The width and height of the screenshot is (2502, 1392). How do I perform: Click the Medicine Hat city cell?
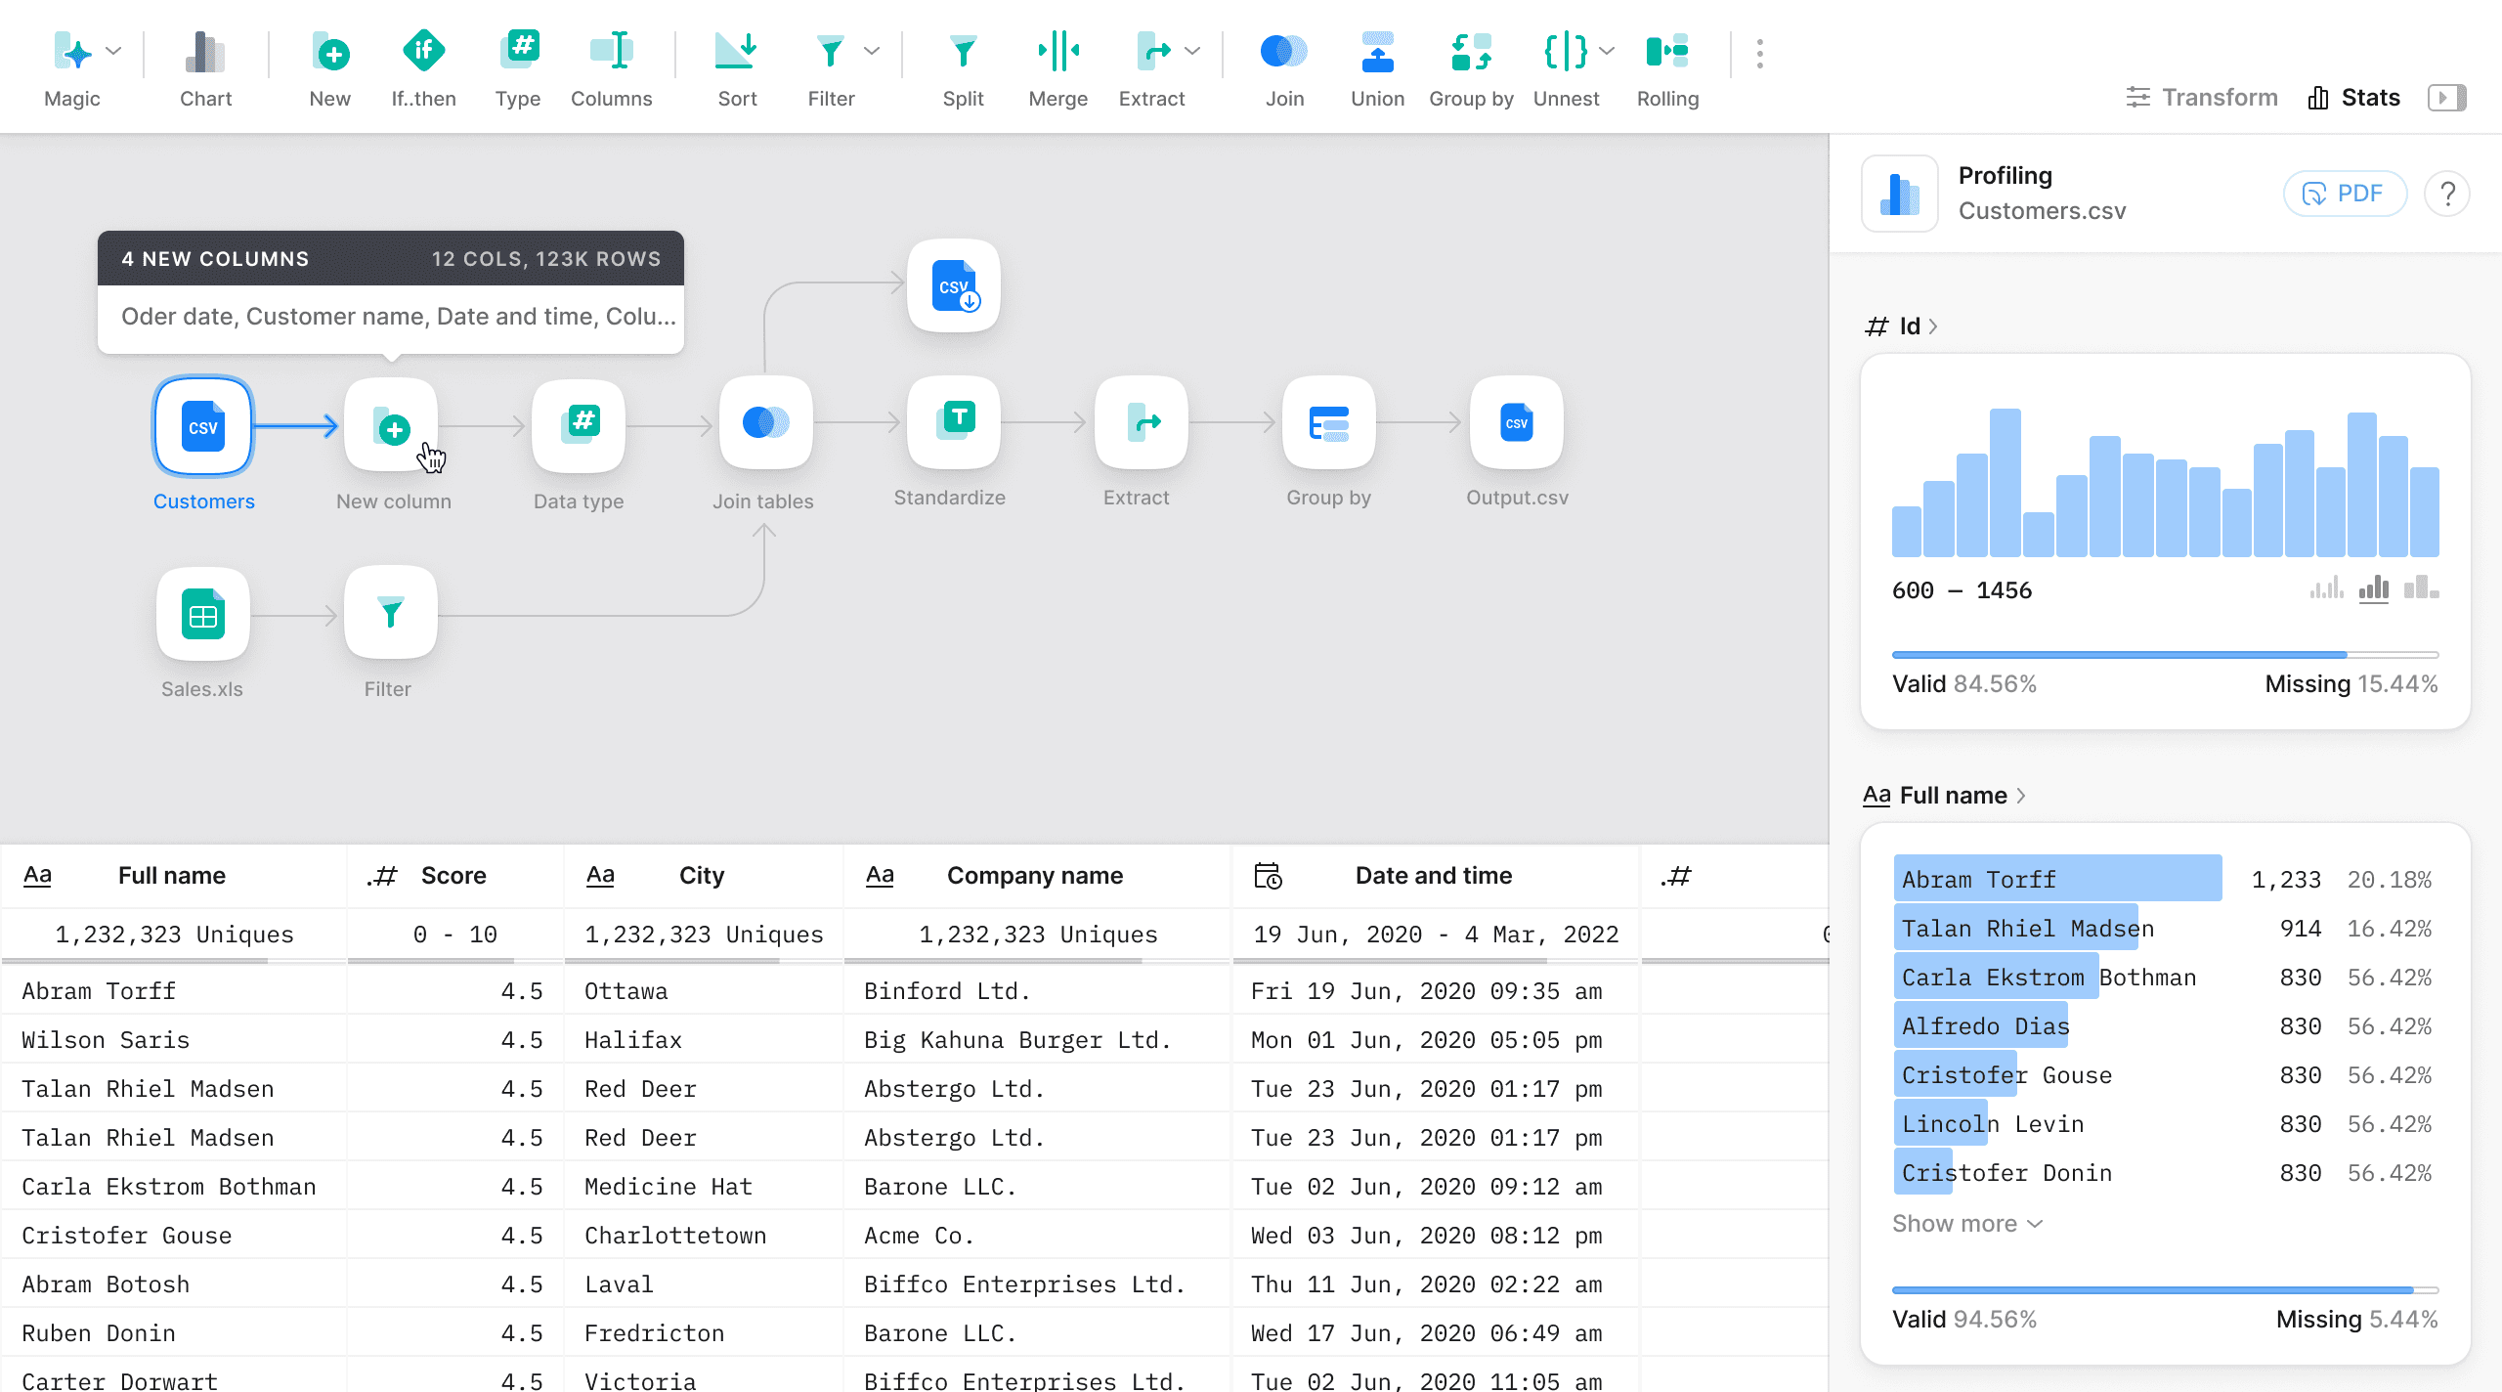click(x=704, y=1186)
